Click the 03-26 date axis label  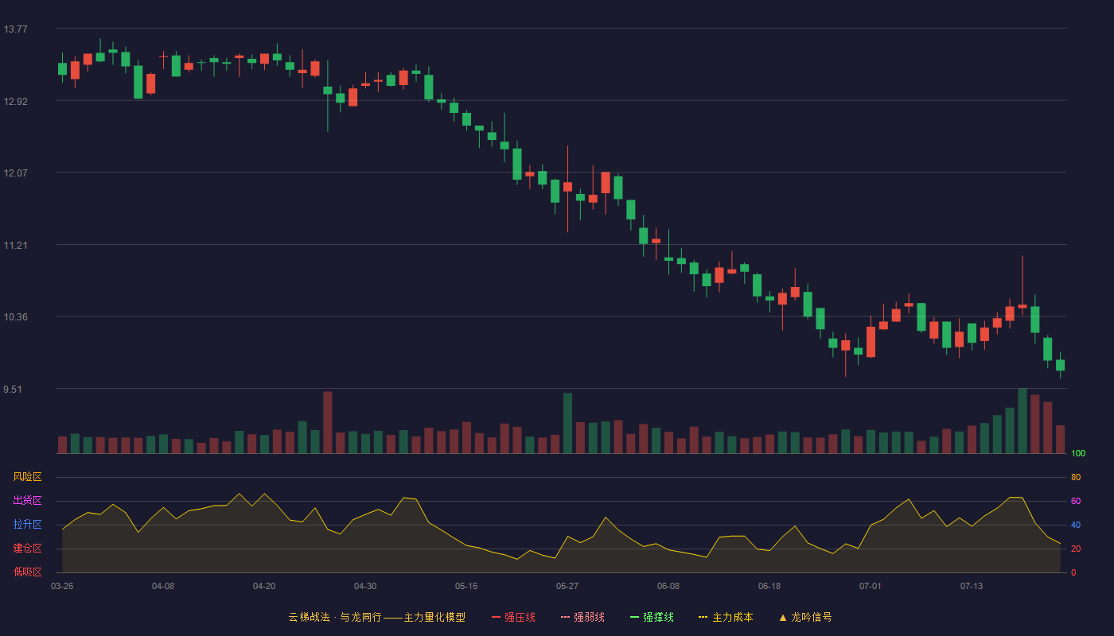(x=62, y=586)
